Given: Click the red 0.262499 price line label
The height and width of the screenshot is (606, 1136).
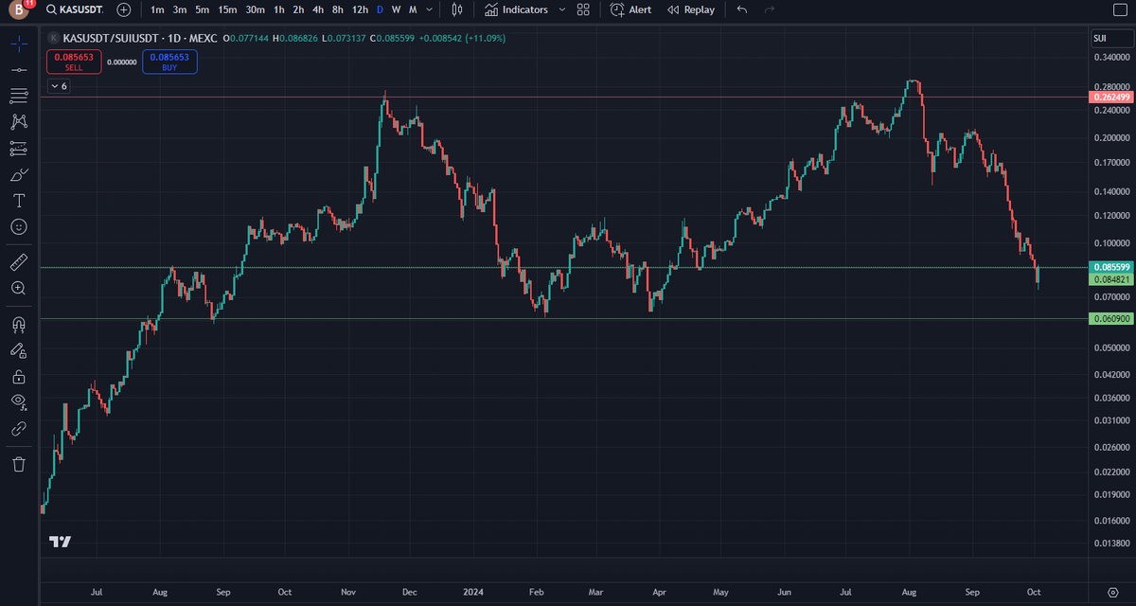Looking at the screenshot, I should click(1111, 97).
